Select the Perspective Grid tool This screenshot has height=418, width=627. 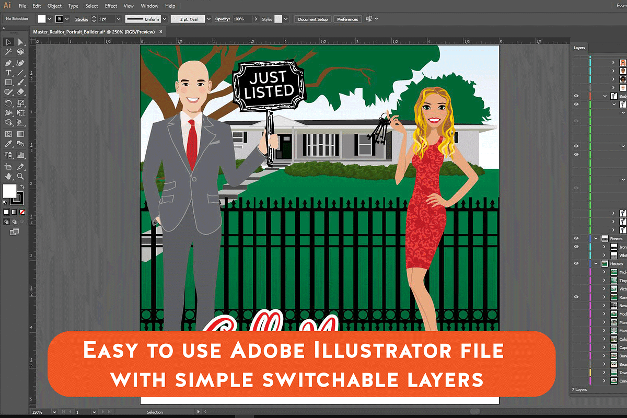point(21,123)
